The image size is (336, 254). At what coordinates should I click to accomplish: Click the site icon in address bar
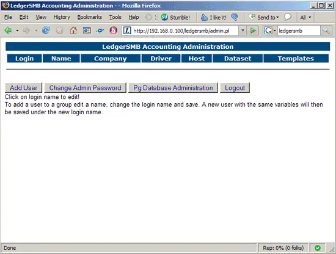click(127, 31)
